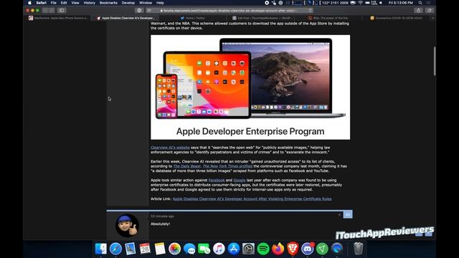
Task: Open the File menu
Action: pyautogui.click(x=54, y=3)
